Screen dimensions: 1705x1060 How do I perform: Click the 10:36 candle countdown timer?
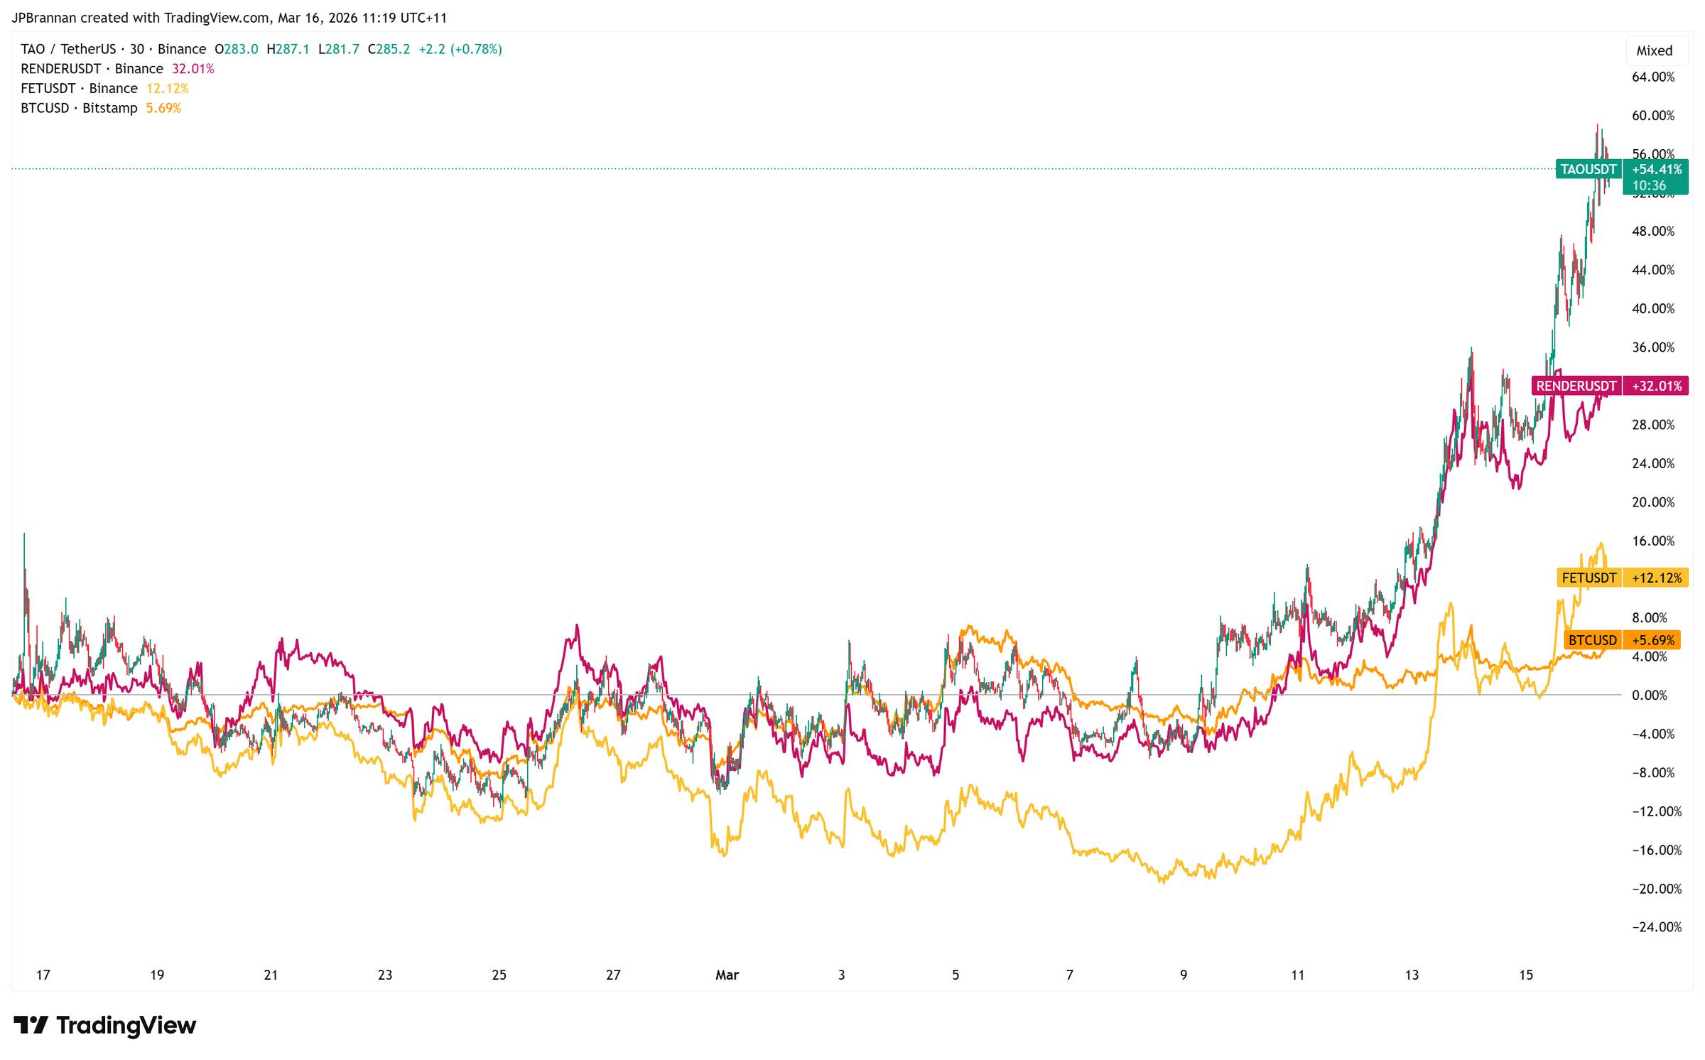point(1648,185)
